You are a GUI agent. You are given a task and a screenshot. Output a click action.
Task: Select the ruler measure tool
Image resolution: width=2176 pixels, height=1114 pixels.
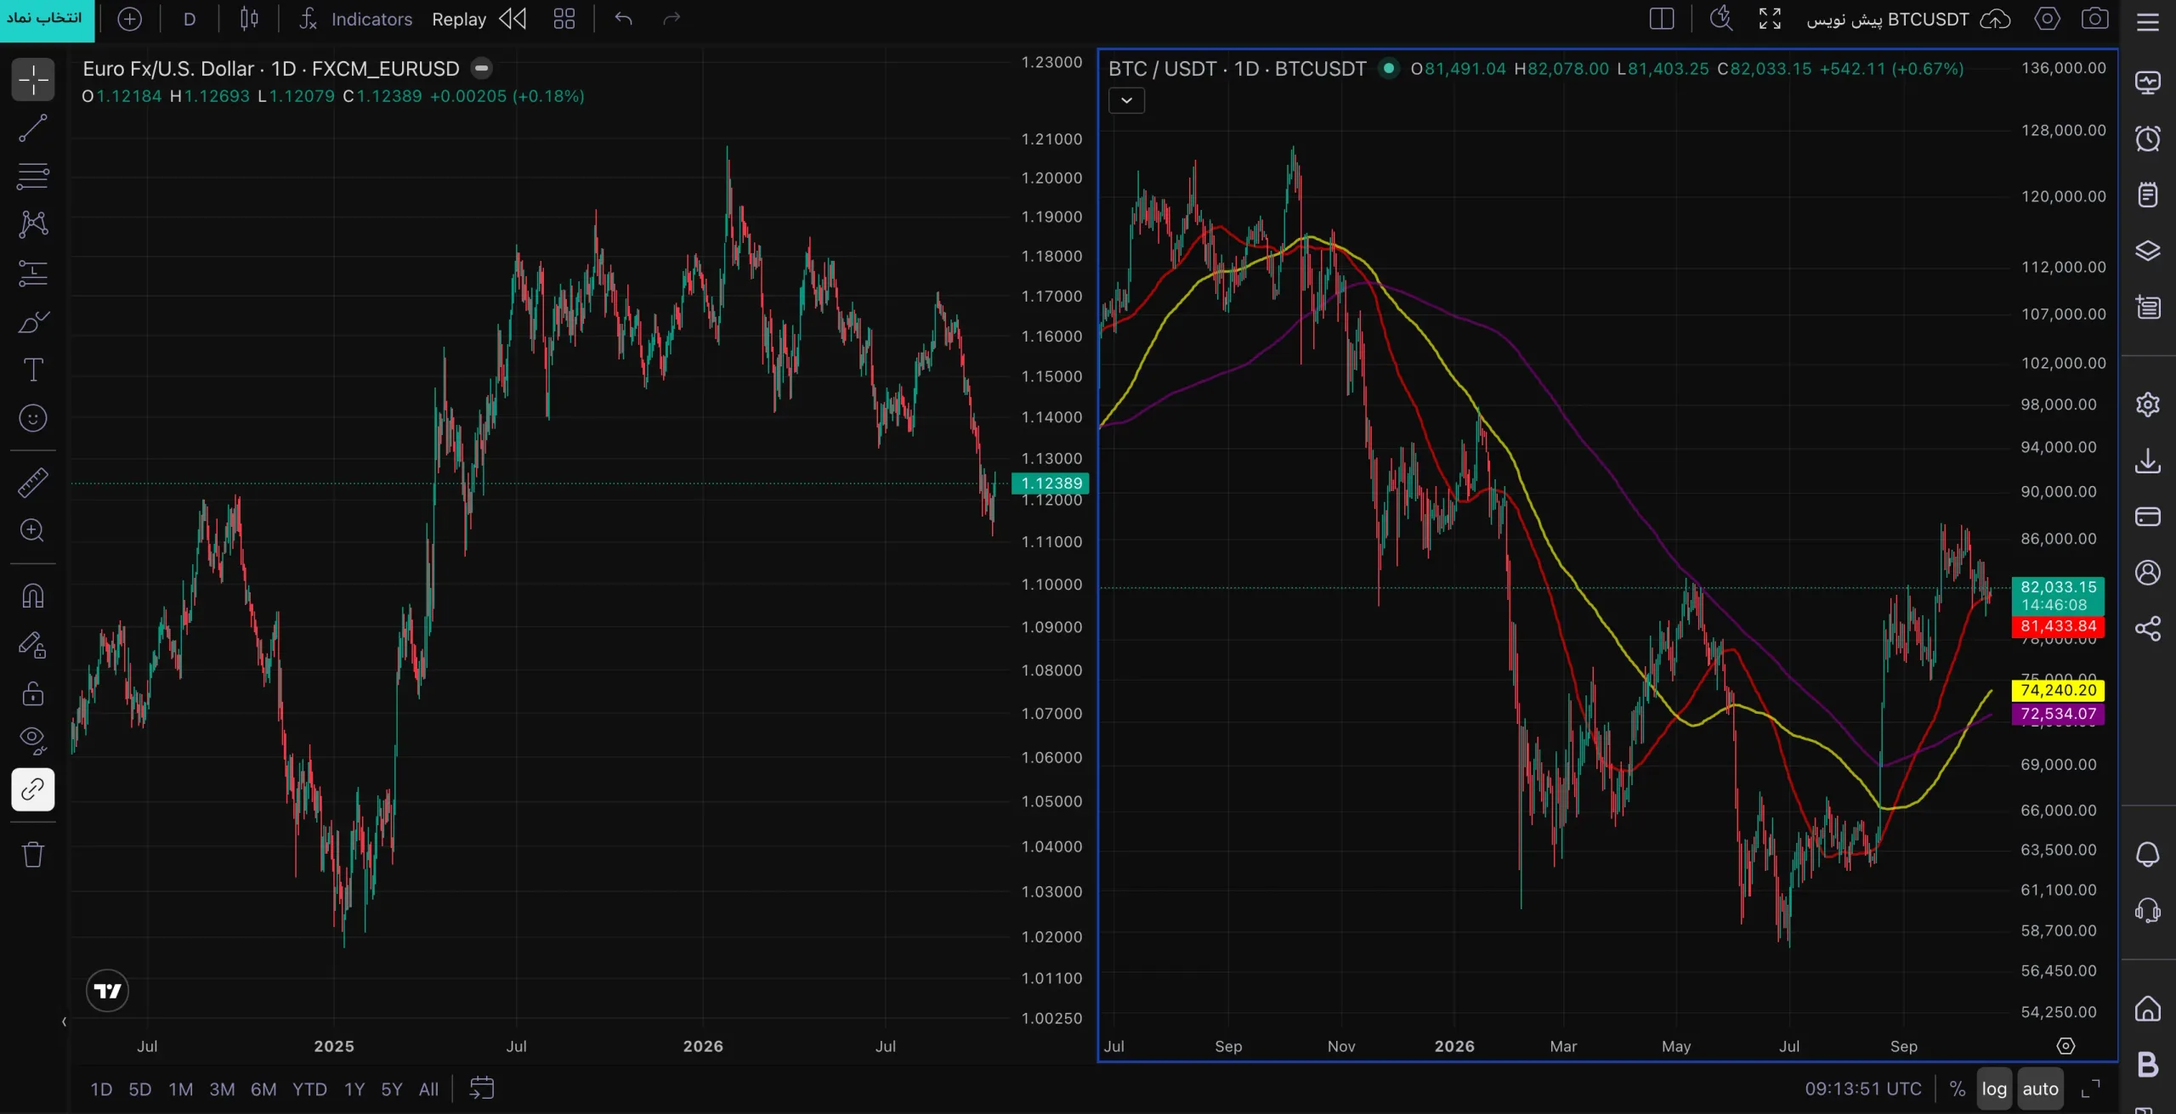click(x=33, y=483)
